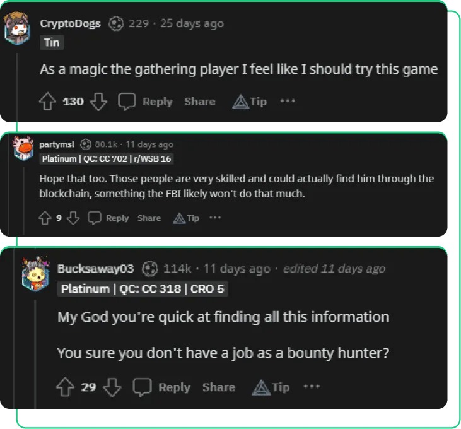
Task: Reply to the CryptoDogs comment
Action: coord(146,102)
